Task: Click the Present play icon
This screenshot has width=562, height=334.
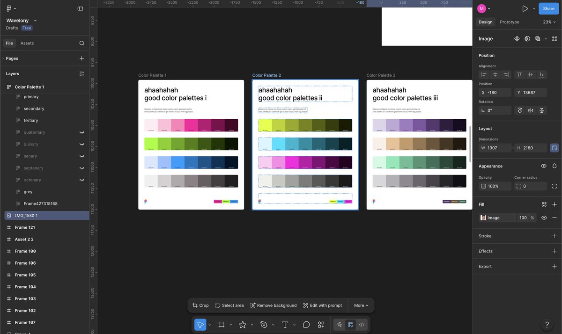Action: [x=525, y=8]
